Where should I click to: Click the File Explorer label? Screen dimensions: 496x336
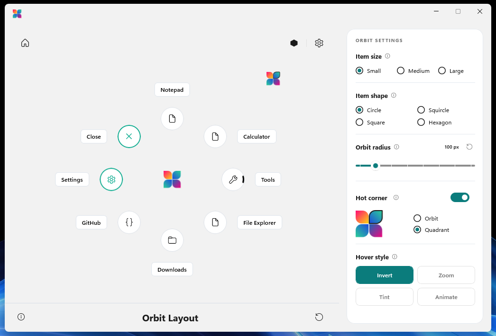(x=259, y=222)
